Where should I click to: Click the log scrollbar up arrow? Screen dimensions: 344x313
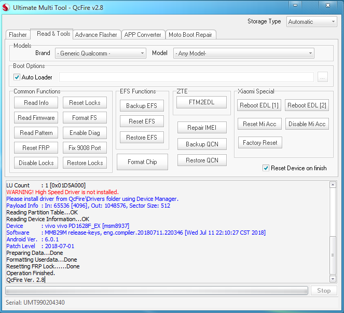point(333,185)
